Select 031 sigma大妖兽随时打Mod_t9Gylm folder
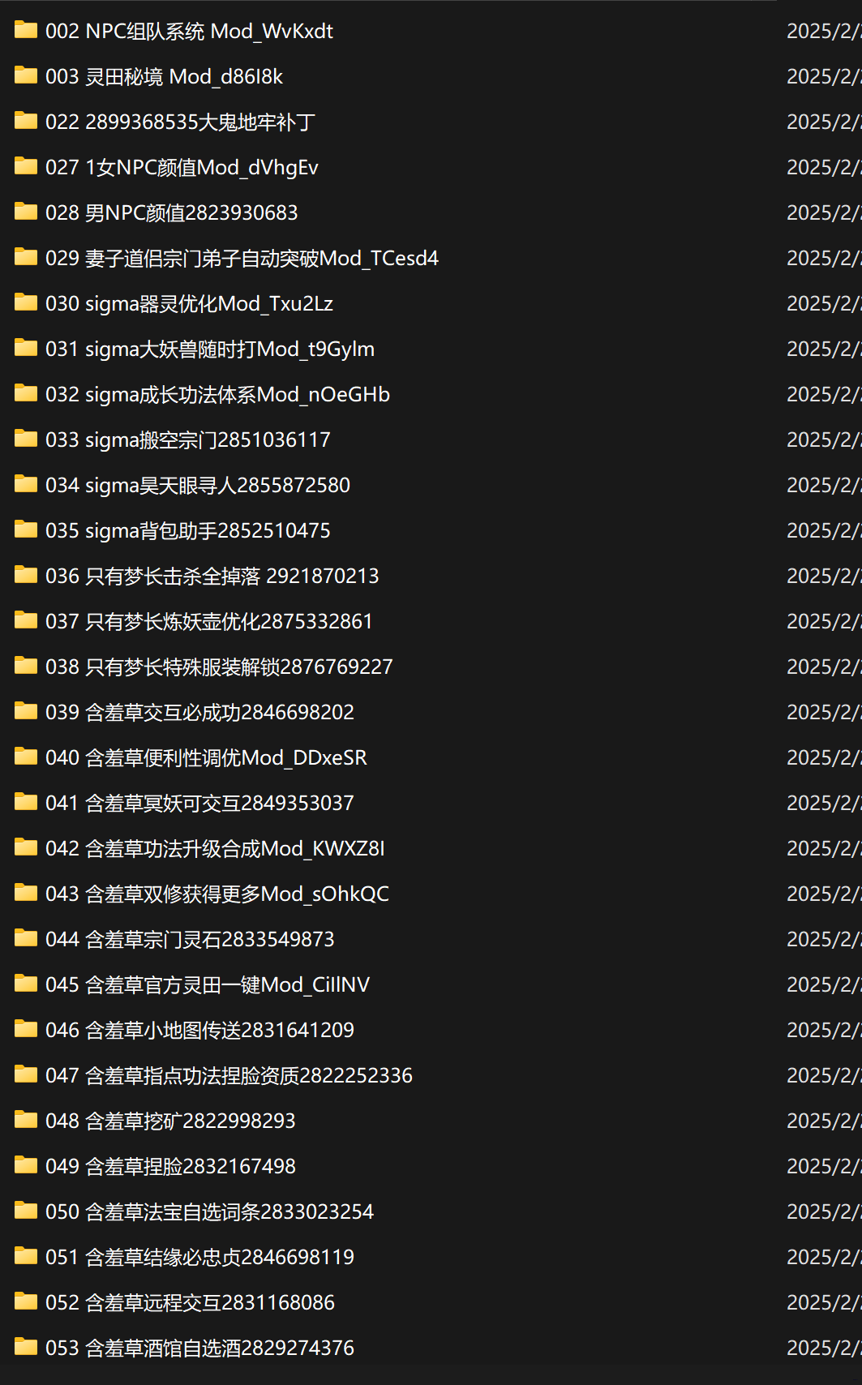Screen dimensions: 862x1385 tap(210, 349)
